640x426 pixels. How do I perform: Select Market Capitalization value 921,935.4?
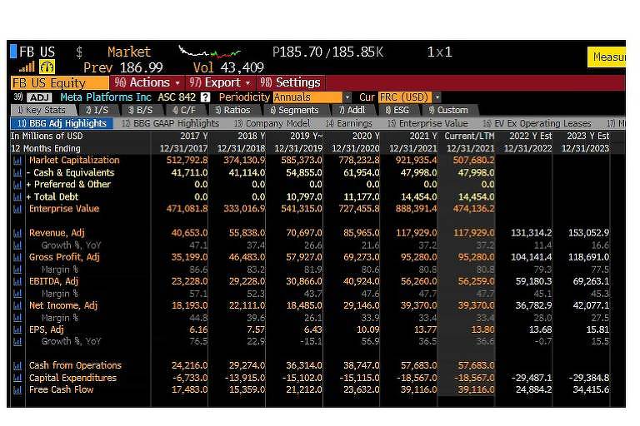[417, 161]
